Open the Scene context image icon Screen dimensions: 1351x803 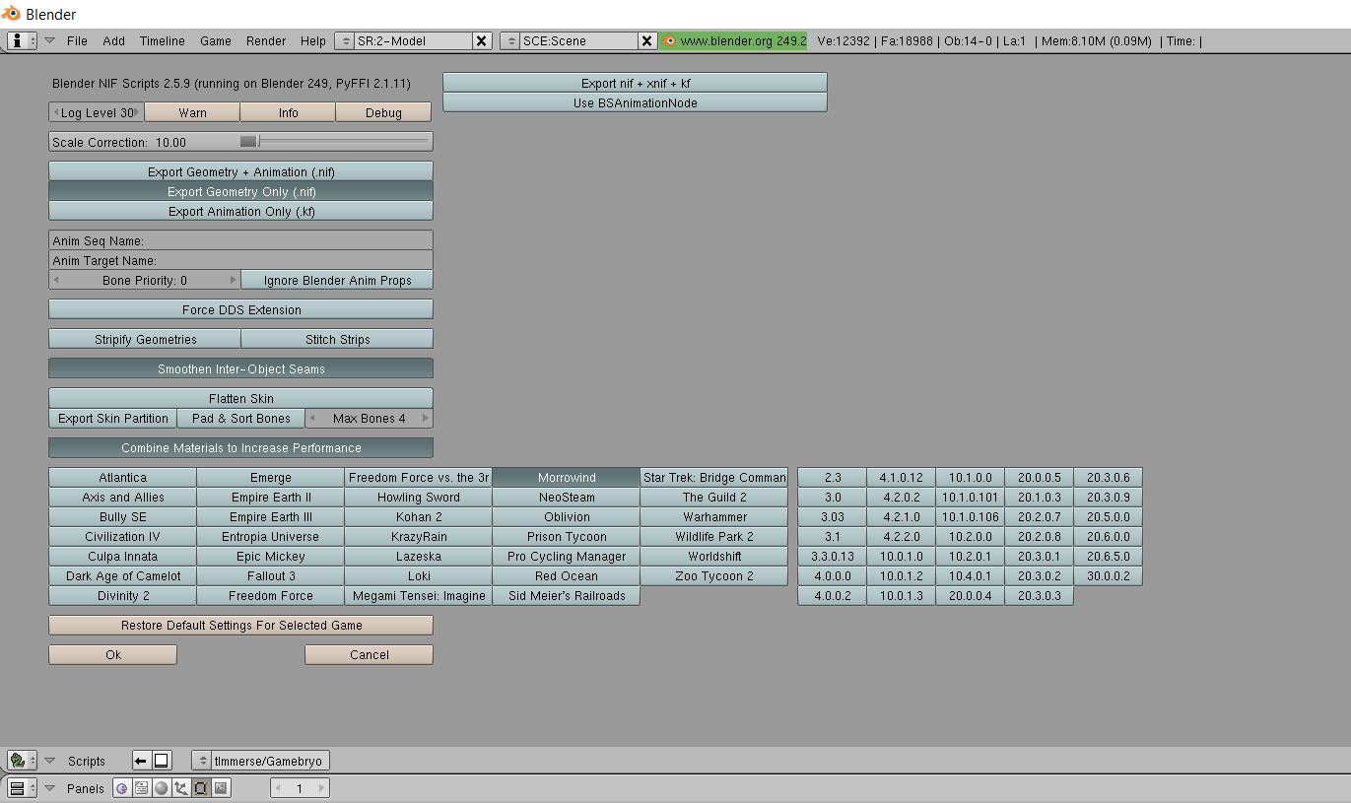click(221, 788)
